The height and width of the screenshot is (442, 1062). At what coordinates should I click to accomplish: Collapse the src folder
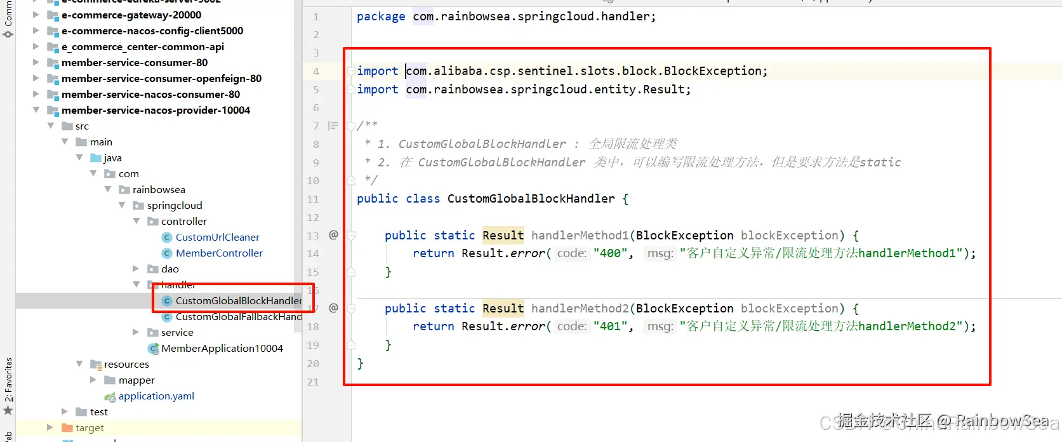(x=51, y=126)
